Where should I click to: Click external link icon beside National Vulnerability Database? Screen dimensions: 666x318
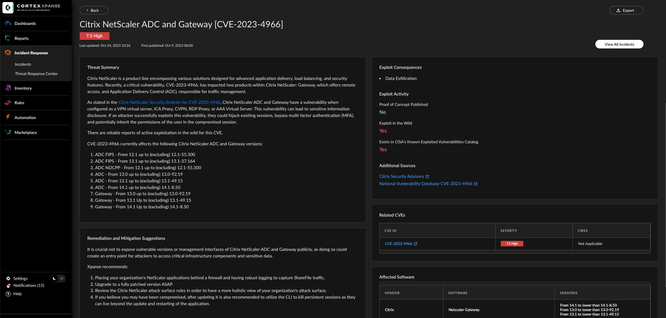[476, 184]
